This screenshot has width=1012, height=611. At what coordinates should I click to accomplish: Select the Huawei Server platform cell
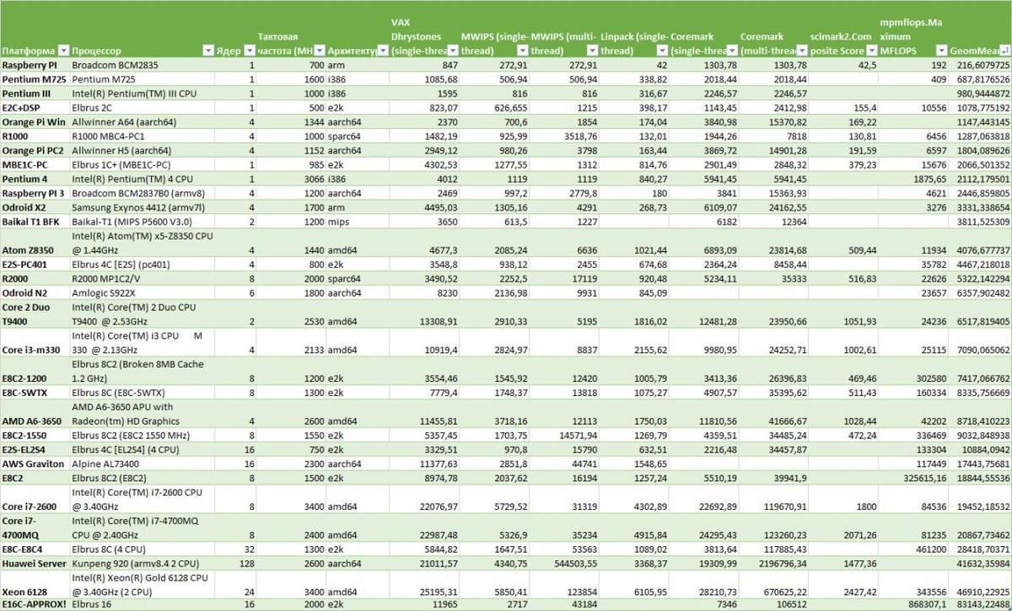[x=35, y=564]
